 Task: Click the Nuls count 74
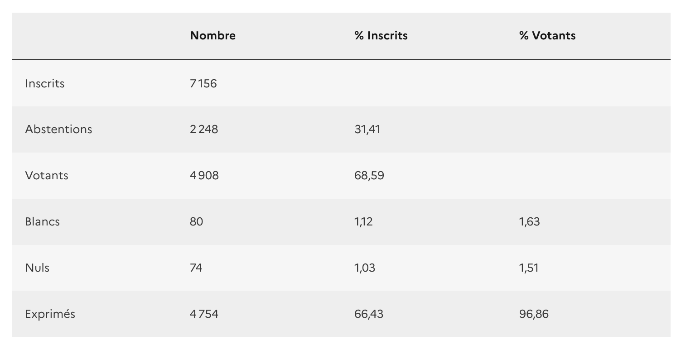pos(196,268)
